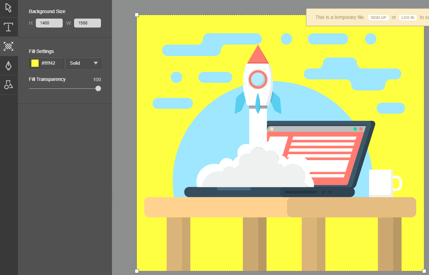Image resolution: width=429 pixels, height=275 pixels.
Task: Click the canvas bottom-left resize handle
Action: [x=137, y=271]
